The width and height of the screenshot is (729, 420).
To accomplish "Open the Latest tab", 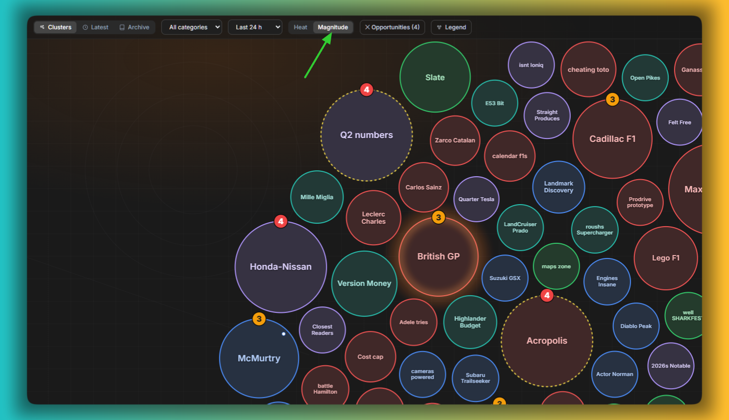I will 96,27.
